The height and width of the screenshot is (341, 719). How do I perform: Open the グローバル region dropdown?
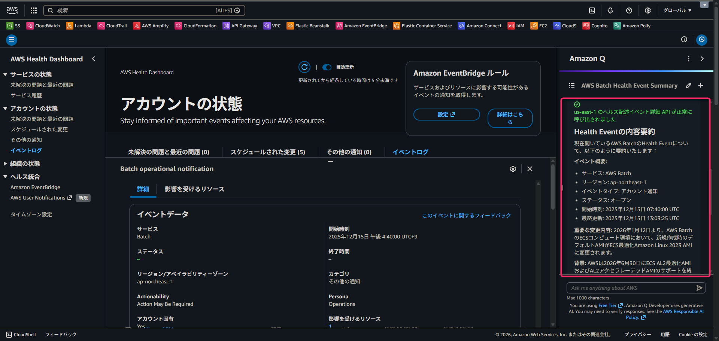(x=677, y=10)
